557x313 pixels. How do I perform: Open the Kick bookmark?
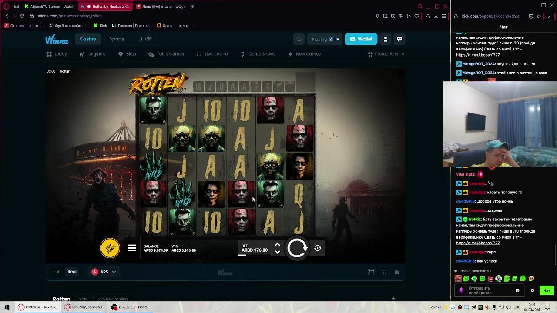pos(101,26)
